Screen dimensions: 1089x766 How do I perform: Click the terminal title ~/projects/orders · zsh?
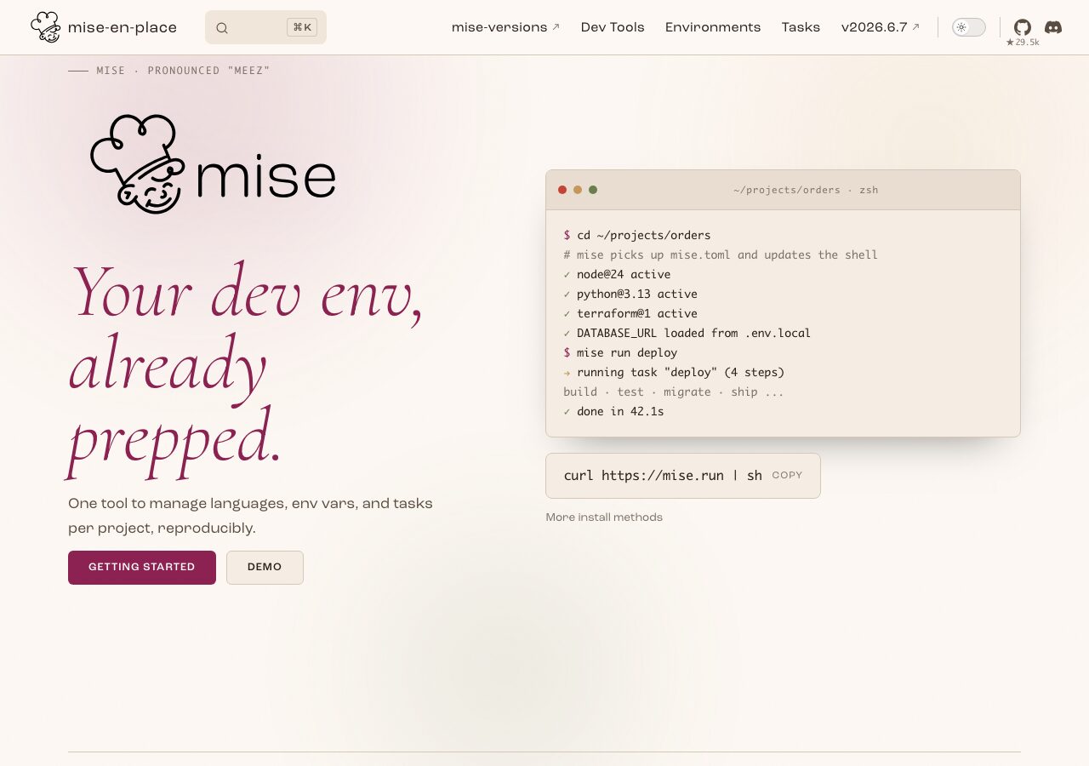click(x=806, y=190)
